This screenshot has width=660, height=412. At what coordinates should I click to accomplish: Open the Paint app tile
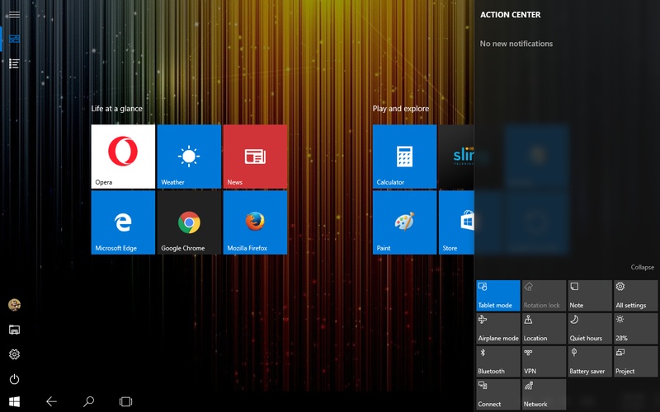404,222
